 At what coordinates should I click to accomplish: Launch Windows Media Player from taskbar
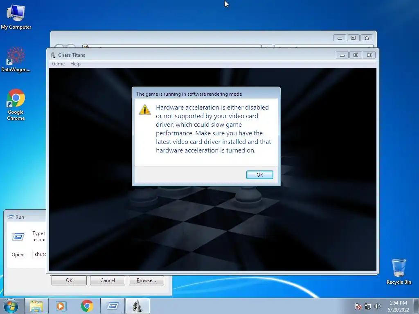[x=61, y=306]
